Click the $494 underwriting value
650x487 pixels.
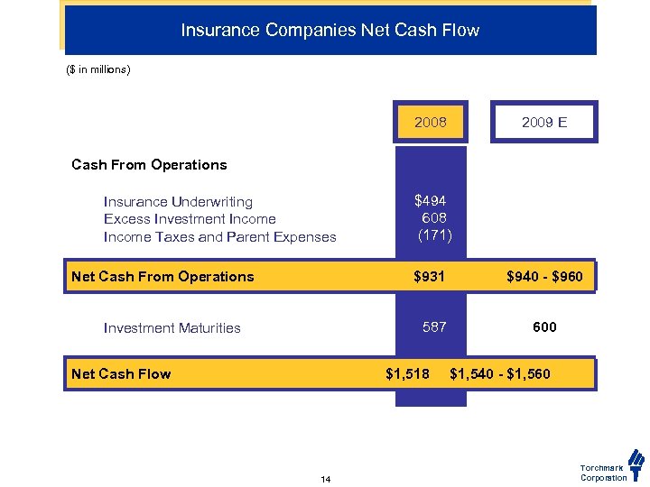pos(430,201)
